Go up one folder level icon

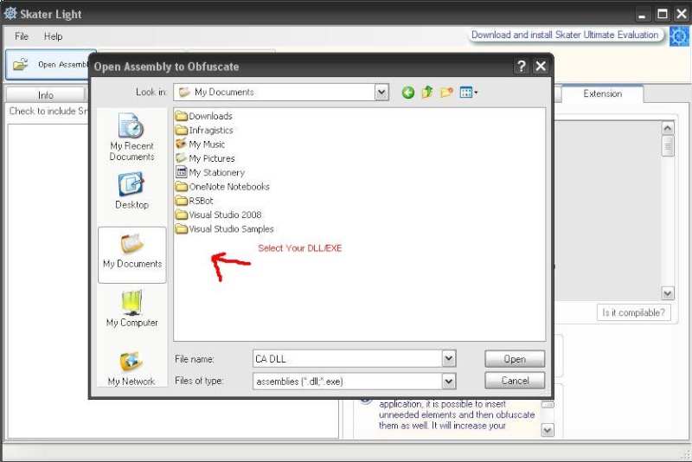click(426, 93)
